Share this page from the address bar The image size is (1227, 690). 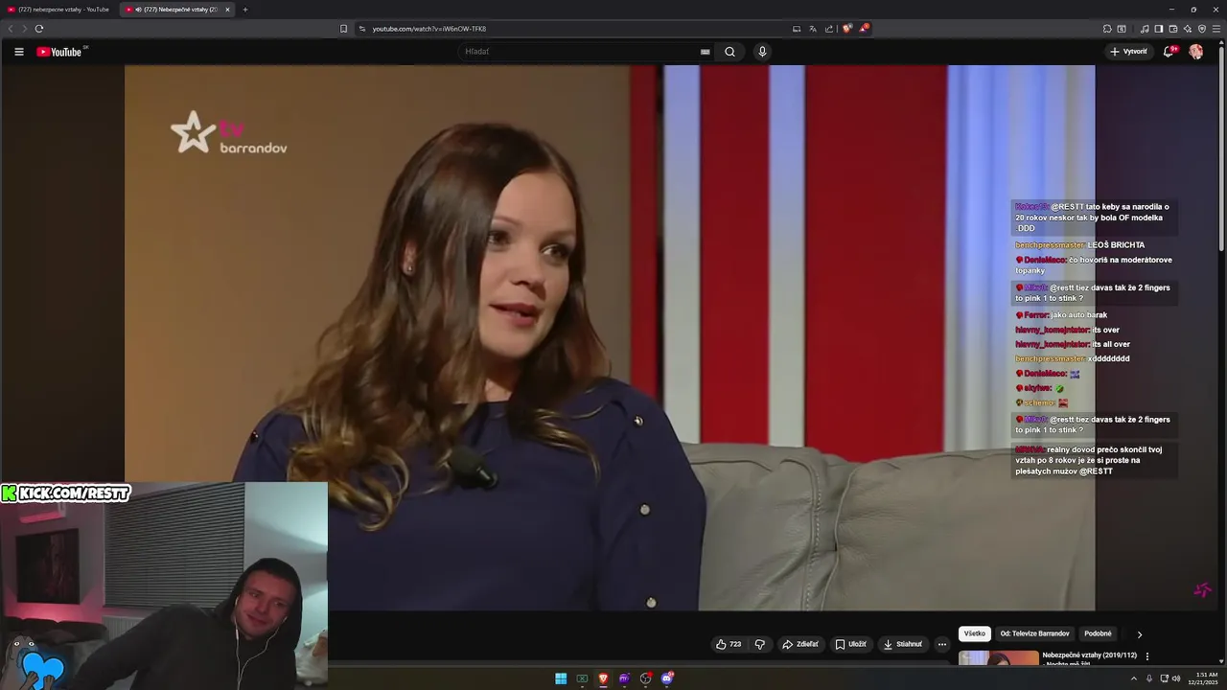point(829,29)
